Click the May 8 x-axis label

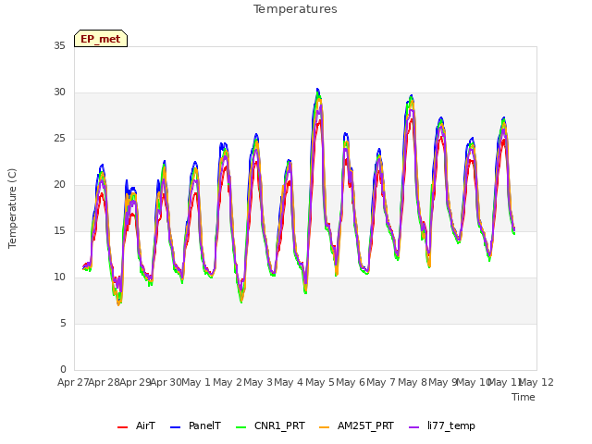pos(413,382)
